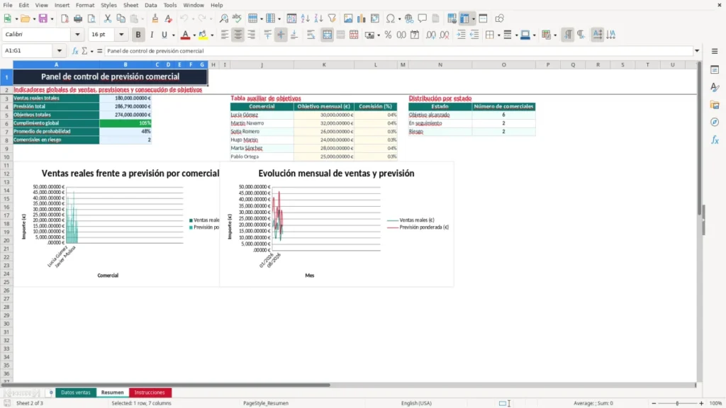
Task: Open Find & Replace tool
Action: point(223,18)
